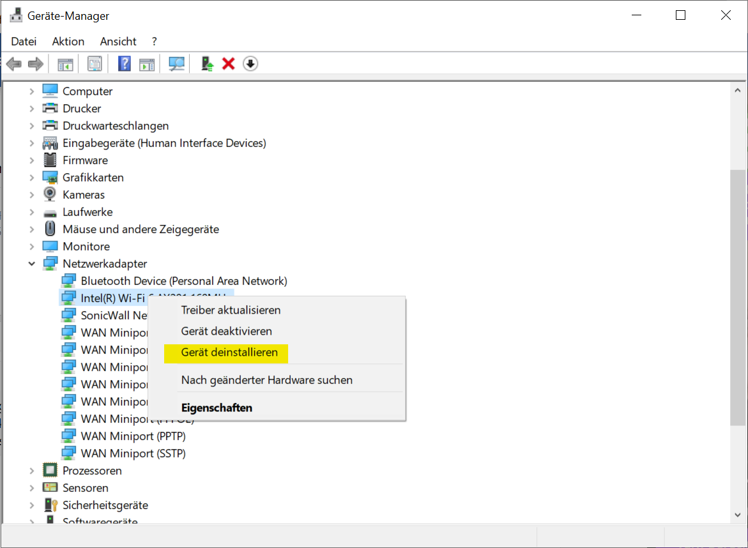This screenshot has width=748, height=548.
Task: Click the scrollbar up arrow
Action: pos(738,90)
